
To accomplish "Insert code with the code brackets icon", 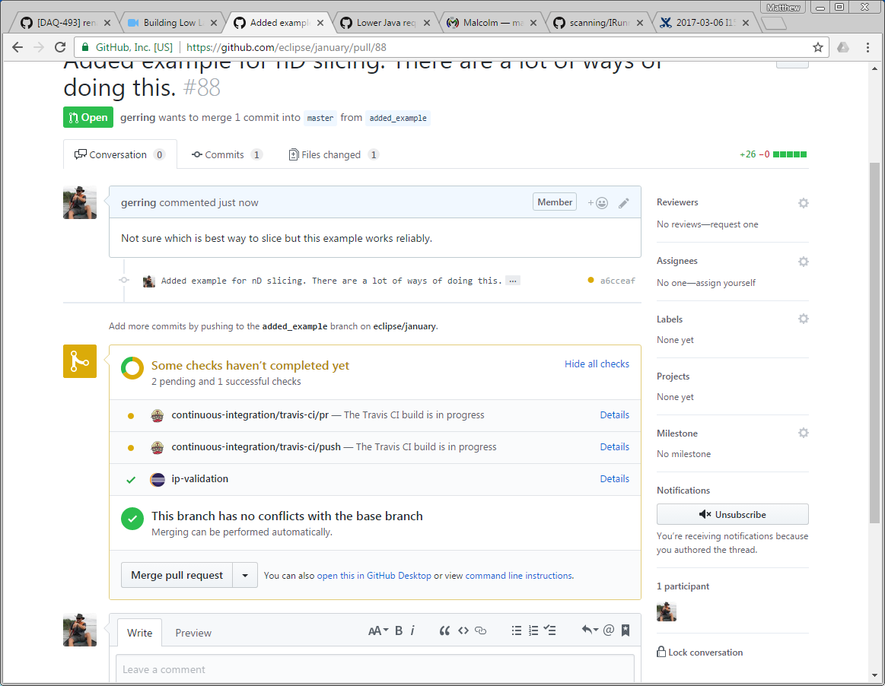I will pos(463,630).
